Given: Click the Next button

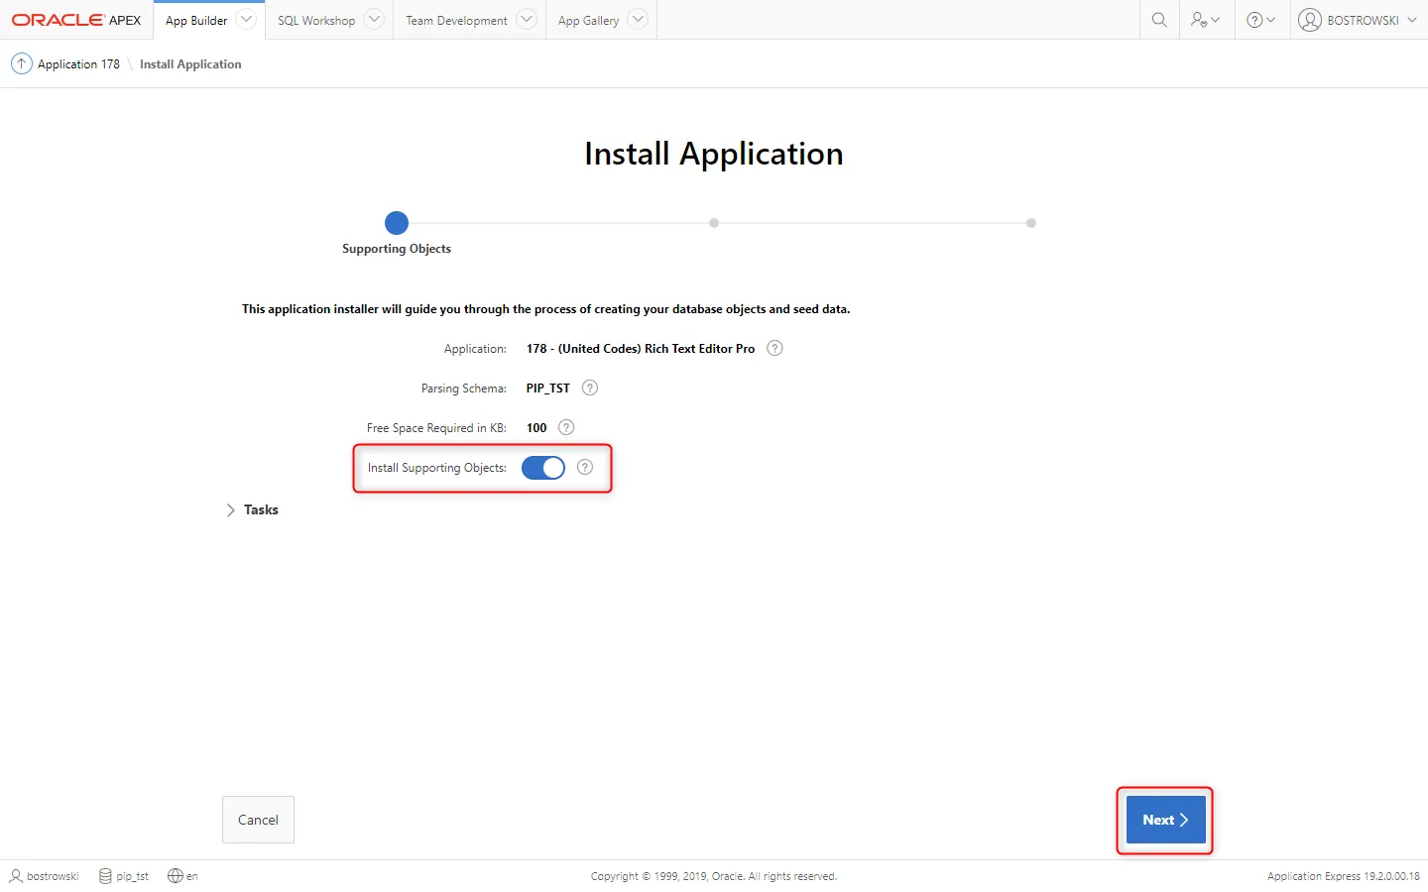Looking at the screenshot, I should tap(1165, 820).
